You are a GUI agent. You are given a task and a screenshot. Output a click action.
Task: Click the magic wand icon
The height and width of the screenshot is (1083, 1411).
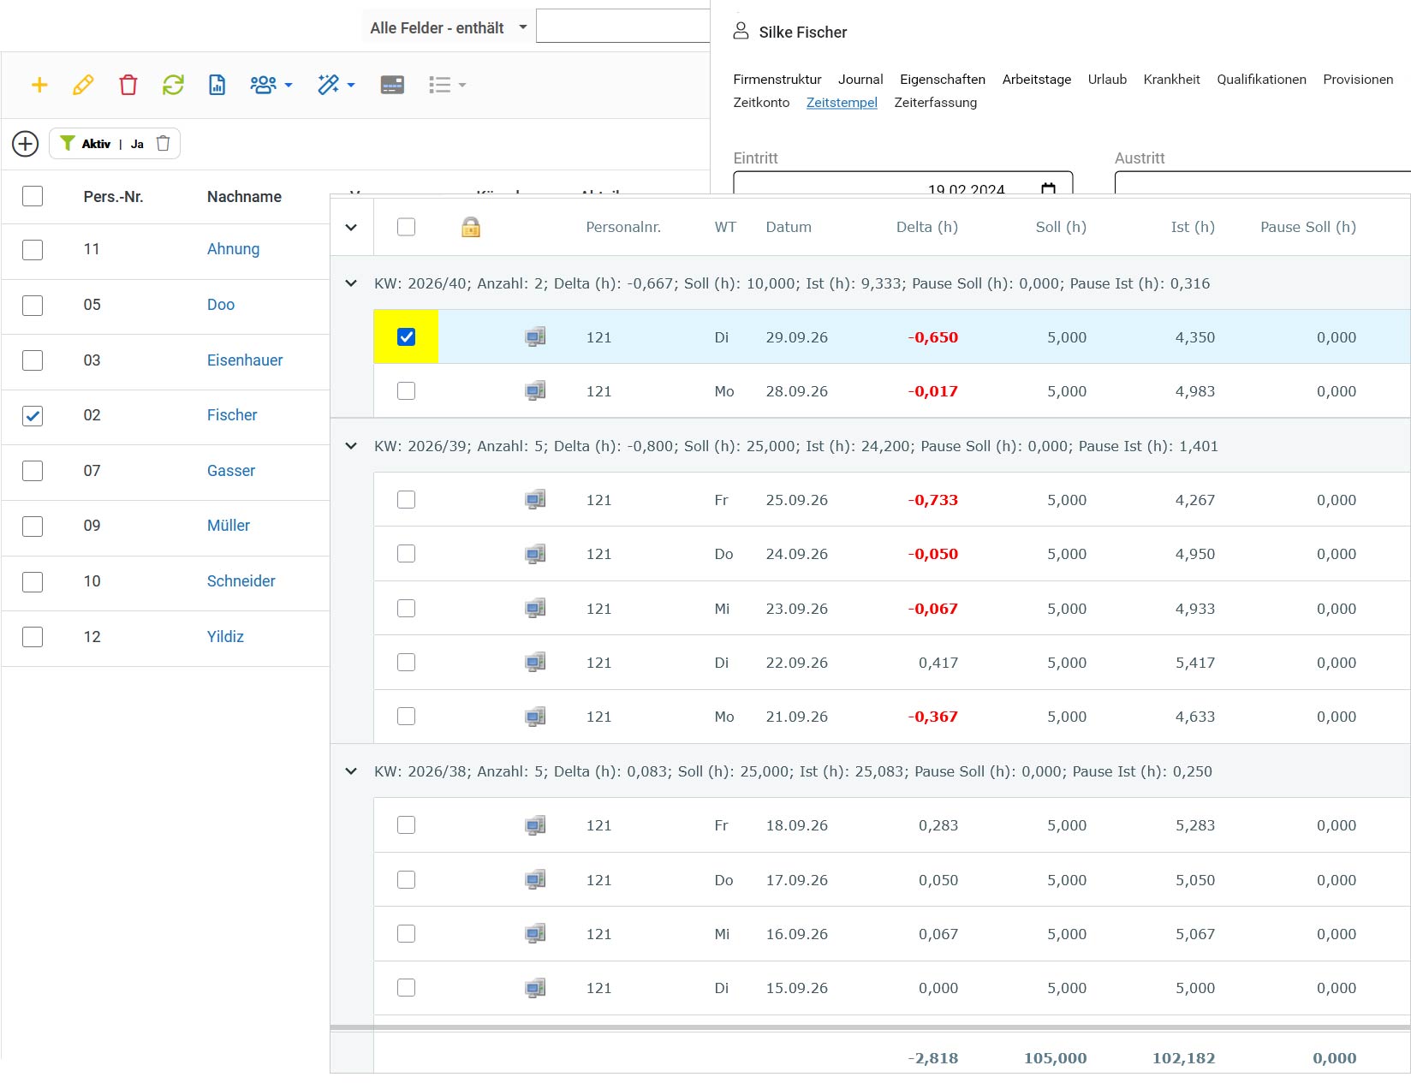coord(329,85)
